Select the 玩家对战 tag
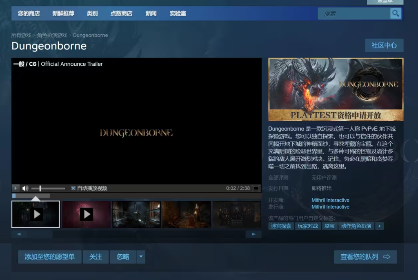The image size is (418, 280). click(308, 226)
